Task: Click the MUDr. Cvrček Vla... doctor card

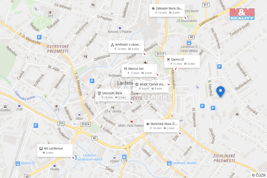Action: click(151, 86)
